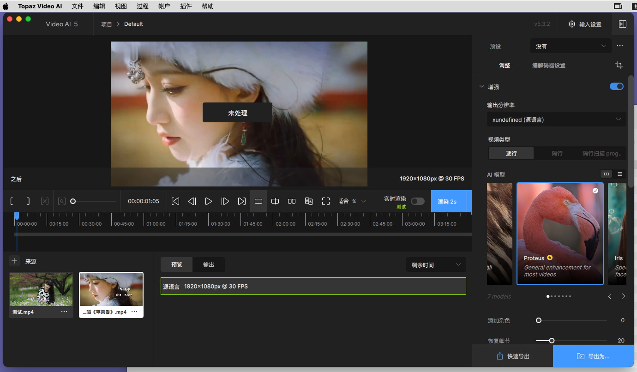Open the 插件 menu

coord(186,6)
